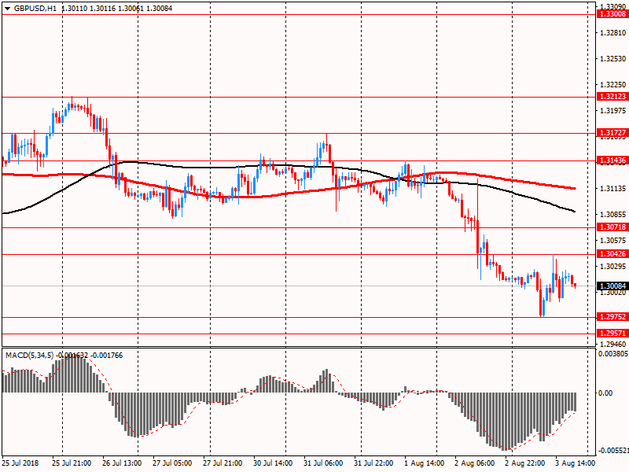Select the 1.33008 red price level label
The width and height of the screenshot is (629, 472).
tap(612, 14)
